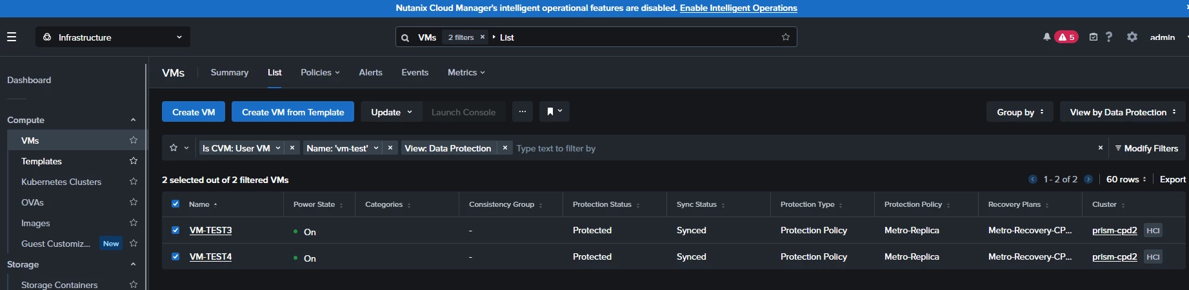The height and width of the screenshot is (290, 1189).
Task: Open notifications bell icon
Action: [1046, 37]
